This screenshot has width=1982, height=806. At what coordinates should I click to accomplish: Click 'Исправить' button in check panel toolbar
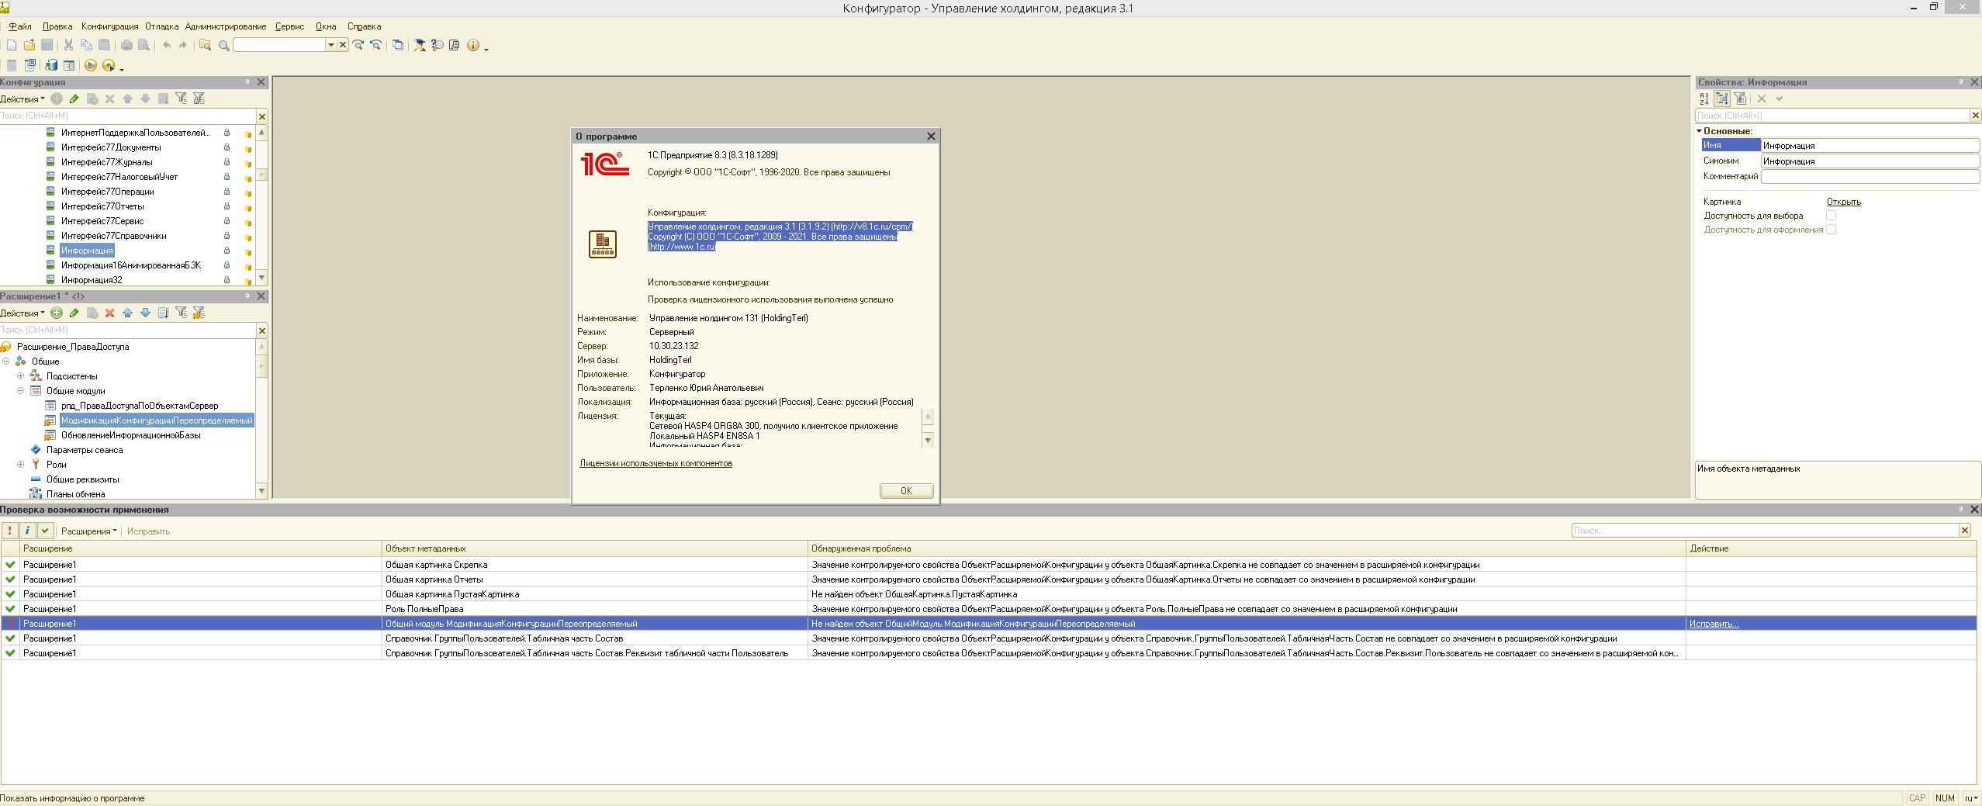point(148,531)
